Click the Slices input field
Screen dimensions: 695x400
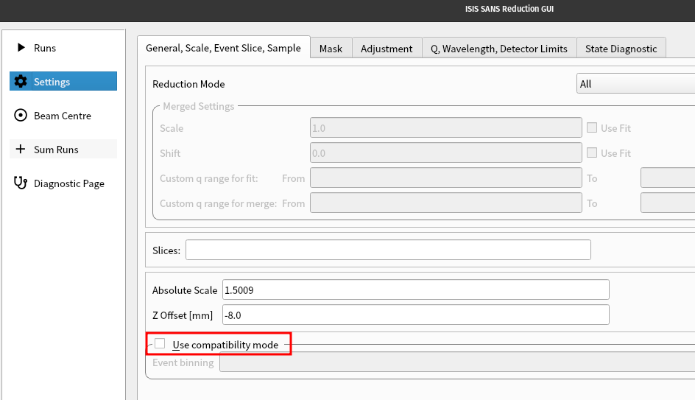click(x=388, y=250)
